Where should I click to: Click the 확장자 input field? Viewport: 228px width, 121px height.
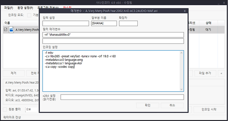(128, 23)
